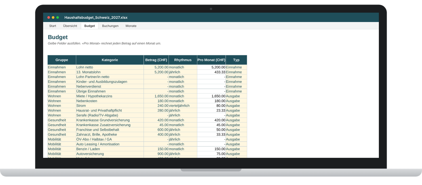The height and width of the screenshot is (185, 422).
Task: Select the 'Franchise und Selbstbehalt' cell
Action: tap(110, 130)
